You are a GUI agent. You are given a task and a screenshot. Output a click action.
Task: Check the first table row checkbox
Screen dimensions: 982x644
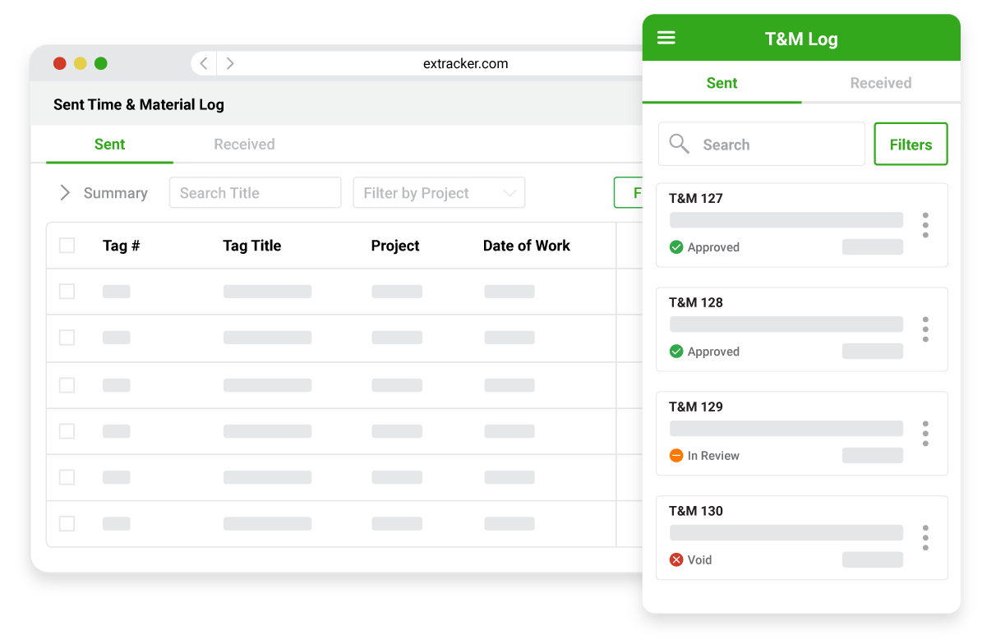[67, 291]
